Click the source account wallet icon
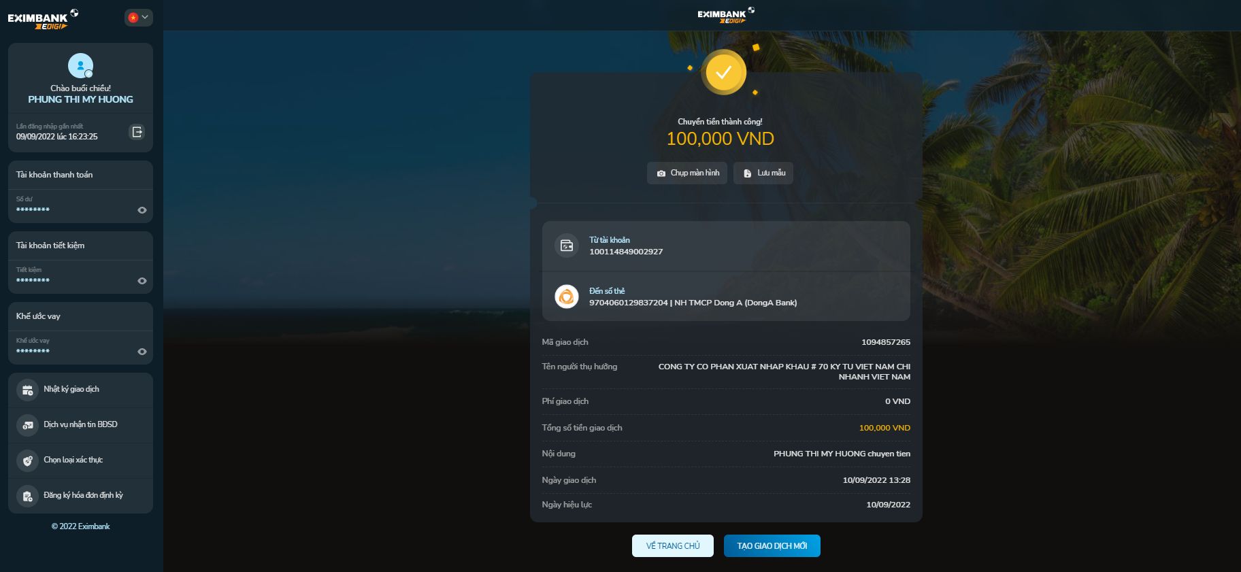 566,246
